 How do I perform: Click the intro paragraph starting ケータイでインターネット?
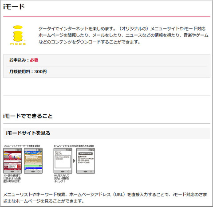click(123, 35)
